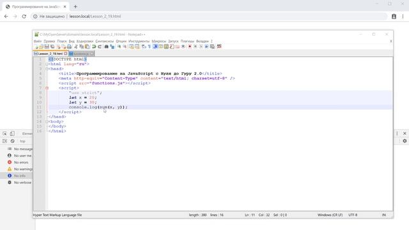The width and height of the screenshot is (409, 230).
Task: Click the lesson.local address bar
Action: tap(209, 16)
